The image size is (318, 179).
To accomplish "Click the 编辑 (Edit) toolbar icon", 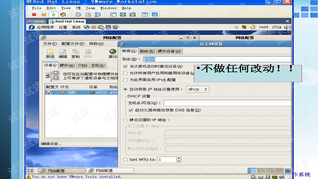I will point(63,54).
